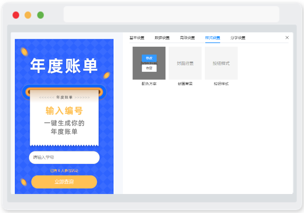304x213 pixels.
Task: Click the green window control dot
Action: click(40, 15)
